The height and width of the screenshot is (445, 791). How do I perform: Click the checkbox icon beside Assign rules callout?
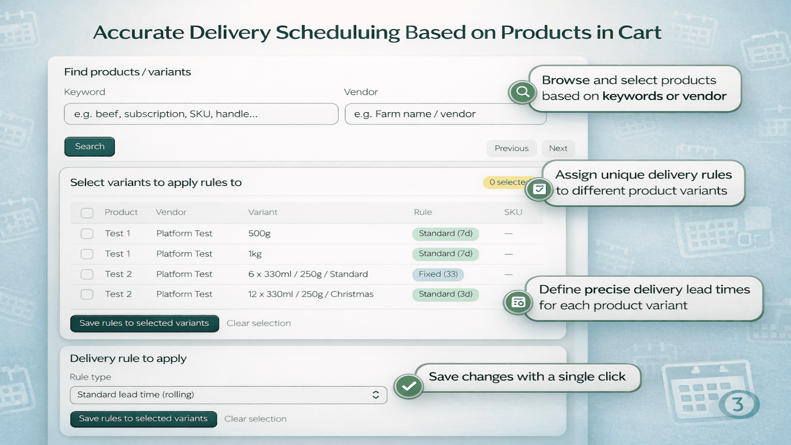(x=539, y=189)
